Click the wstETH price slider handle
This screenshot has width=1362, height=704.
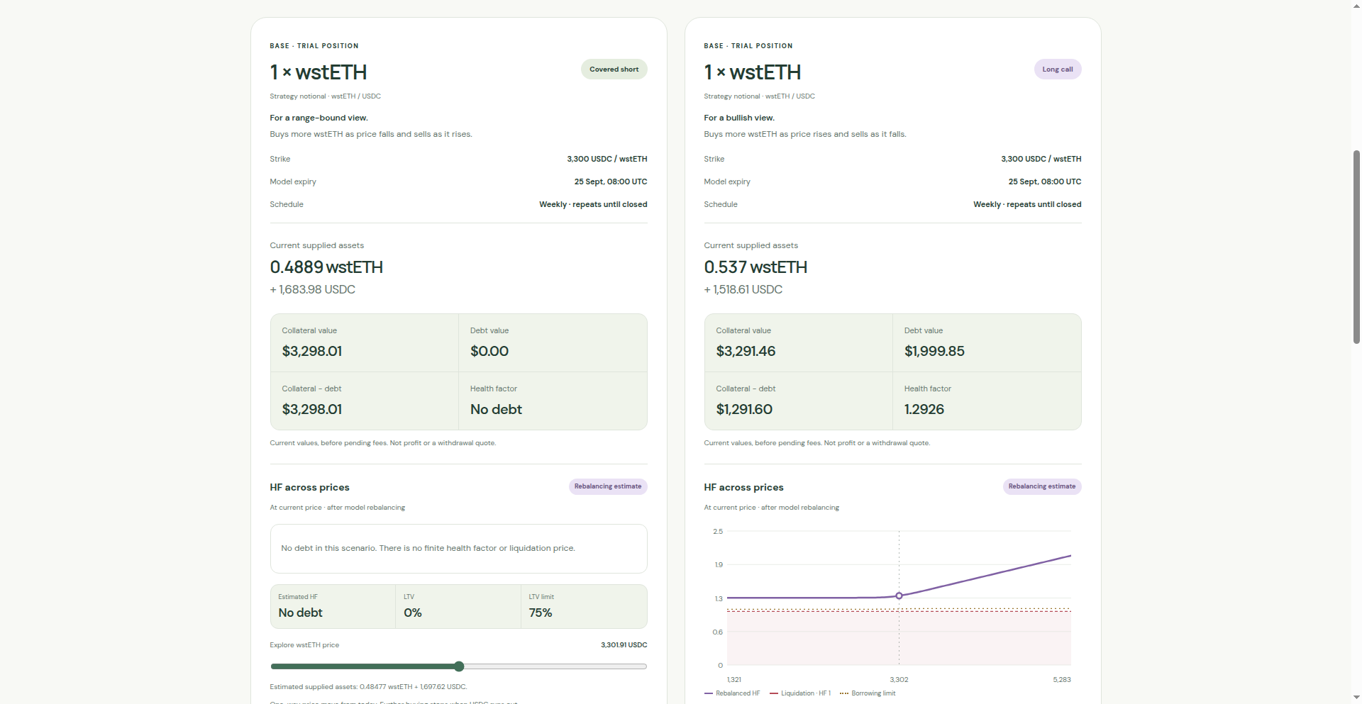click(459, 666)
